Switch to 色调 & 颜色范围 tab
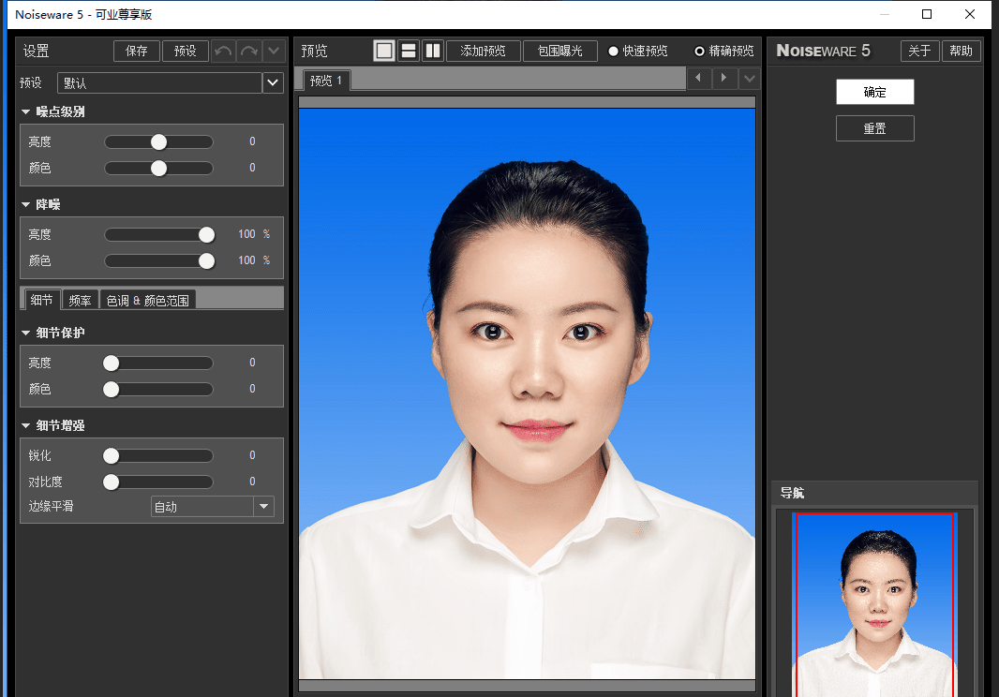Screen dimensions: 999x697 pyautogui.click(x=148, y=301)
